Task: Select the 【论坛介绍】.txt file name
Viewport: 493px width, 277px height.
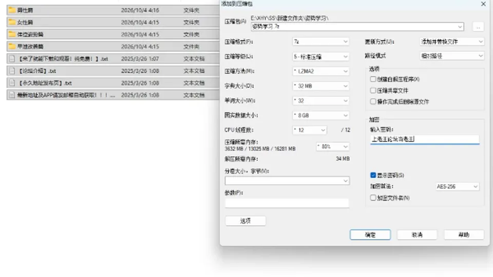Action: 37,71
